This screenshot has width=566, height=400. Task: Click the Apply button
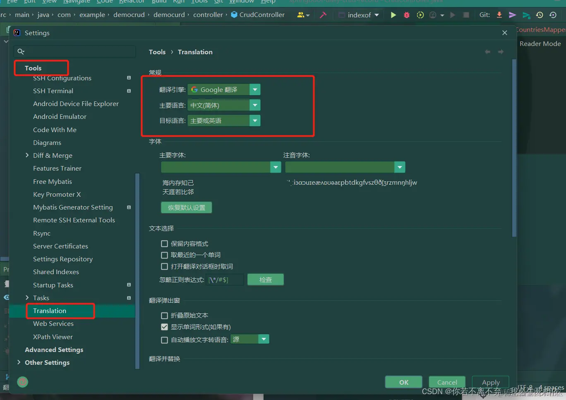click(491, 382)
